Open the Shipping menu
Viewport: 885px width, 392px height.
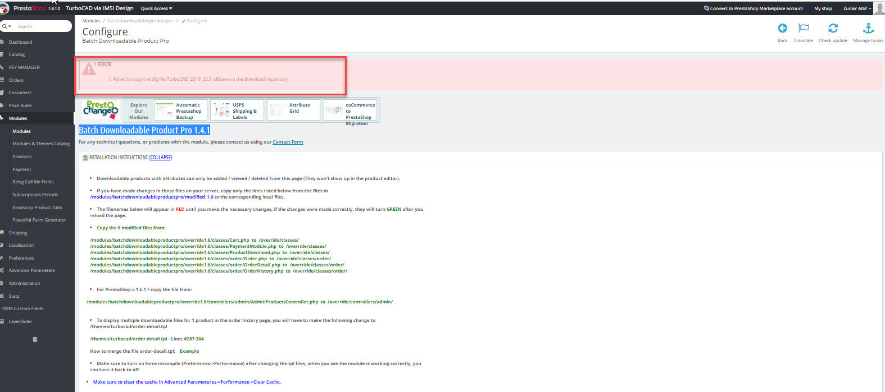17,233
